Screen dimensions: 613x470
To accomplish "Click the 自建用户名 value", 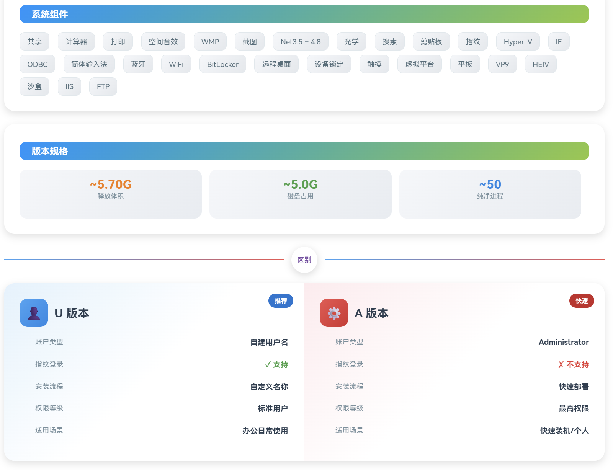I will pyautogui.click(x=269, y=342).
